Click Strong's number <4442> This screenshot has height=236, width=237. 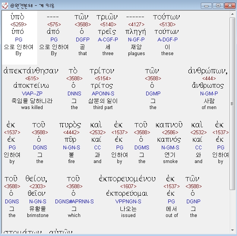pyautogui.click(x=71, y=132)
